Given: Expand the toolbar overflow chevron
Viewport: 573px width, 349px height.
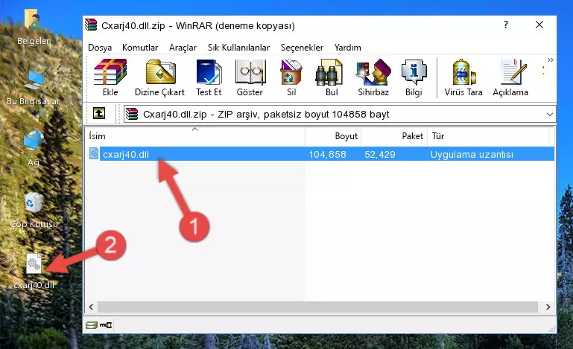Looking at the screenshot, I should pos(551,60).
